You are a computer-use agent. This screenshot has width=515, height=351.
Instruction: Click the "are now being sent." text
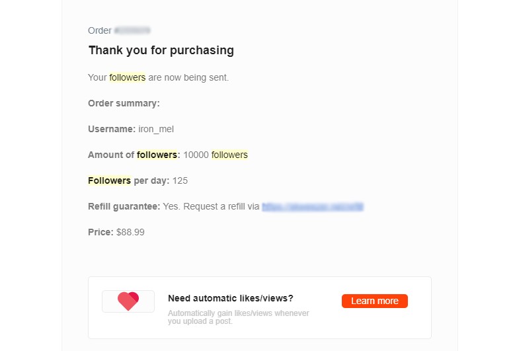[x=188, y=77]
